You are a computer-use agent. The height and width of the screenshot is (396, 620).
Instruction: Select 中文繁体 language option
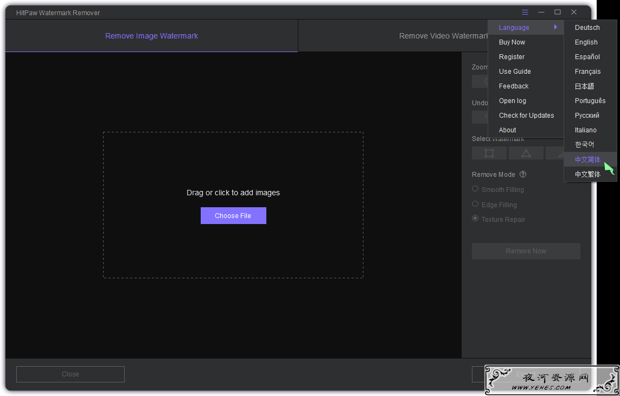click(590, 174)
